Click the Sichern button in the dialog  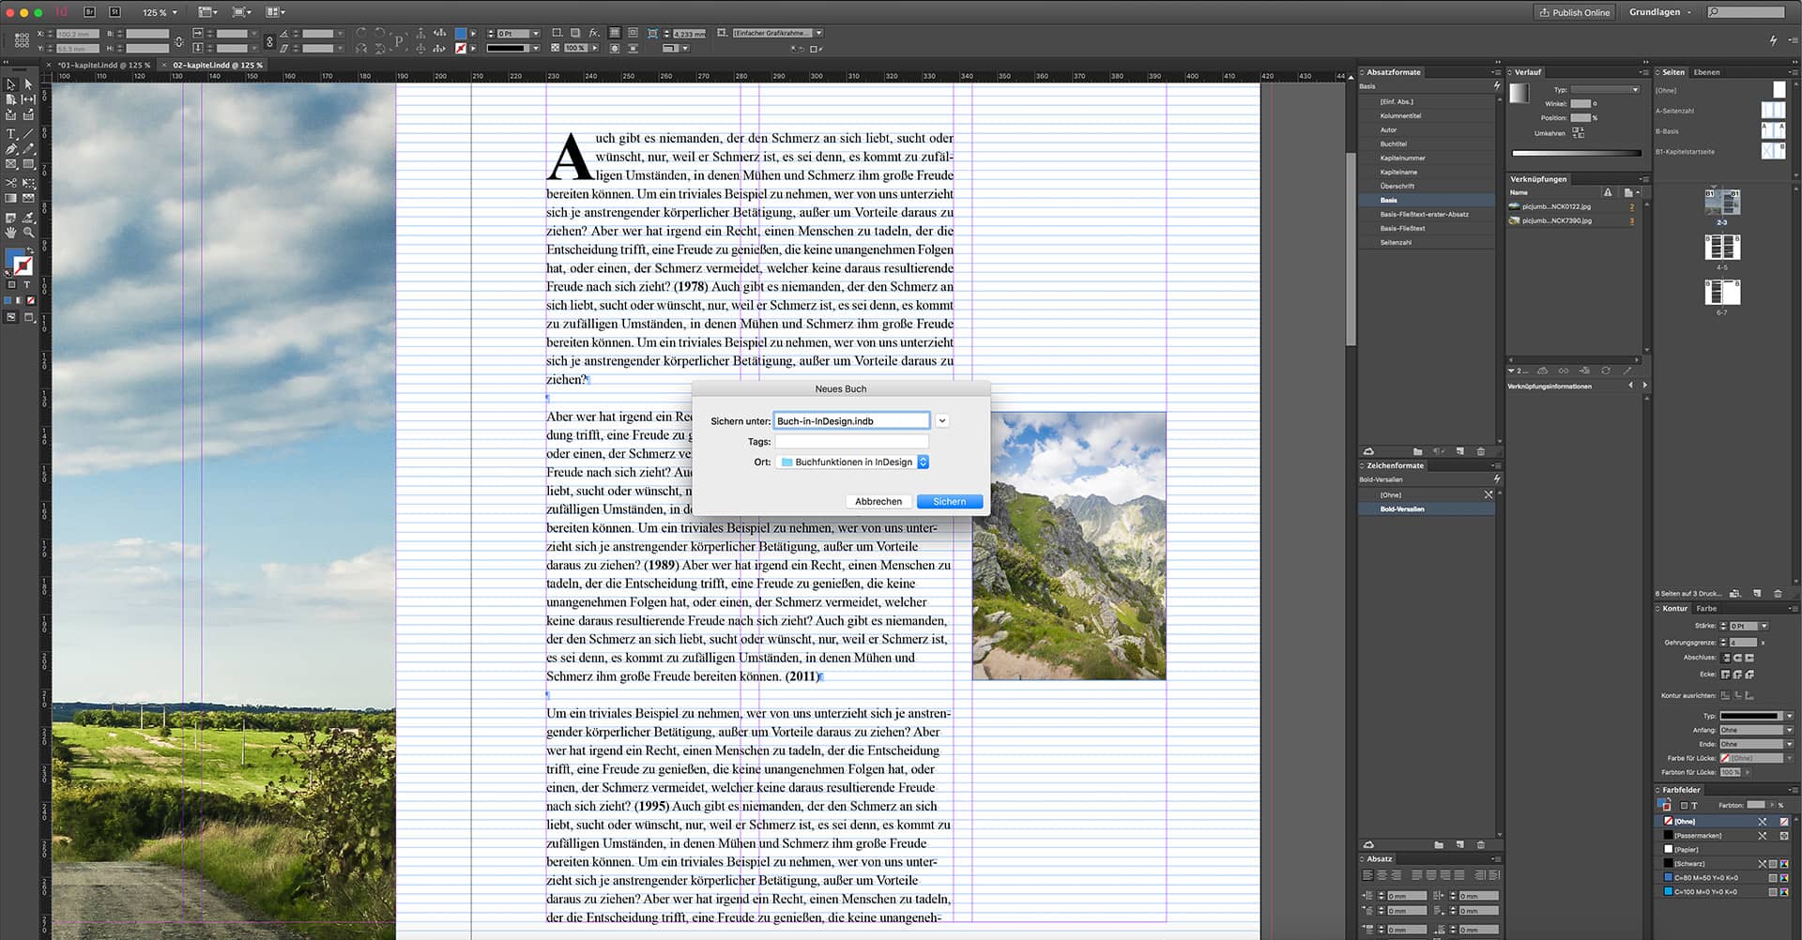tap(949, 501)
